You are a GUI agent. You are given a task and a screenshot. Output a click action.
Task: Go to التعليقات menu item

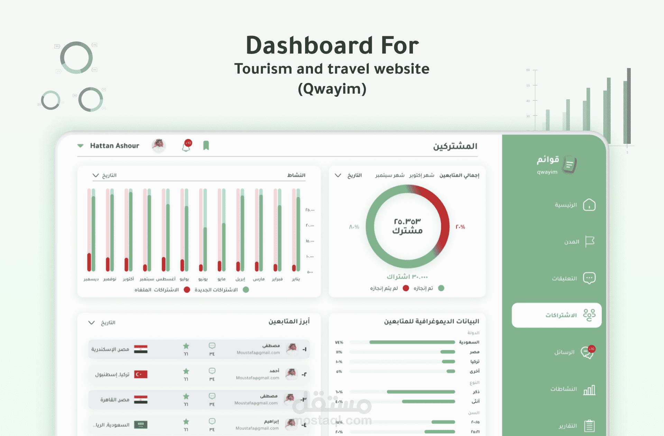click(564, 278)
